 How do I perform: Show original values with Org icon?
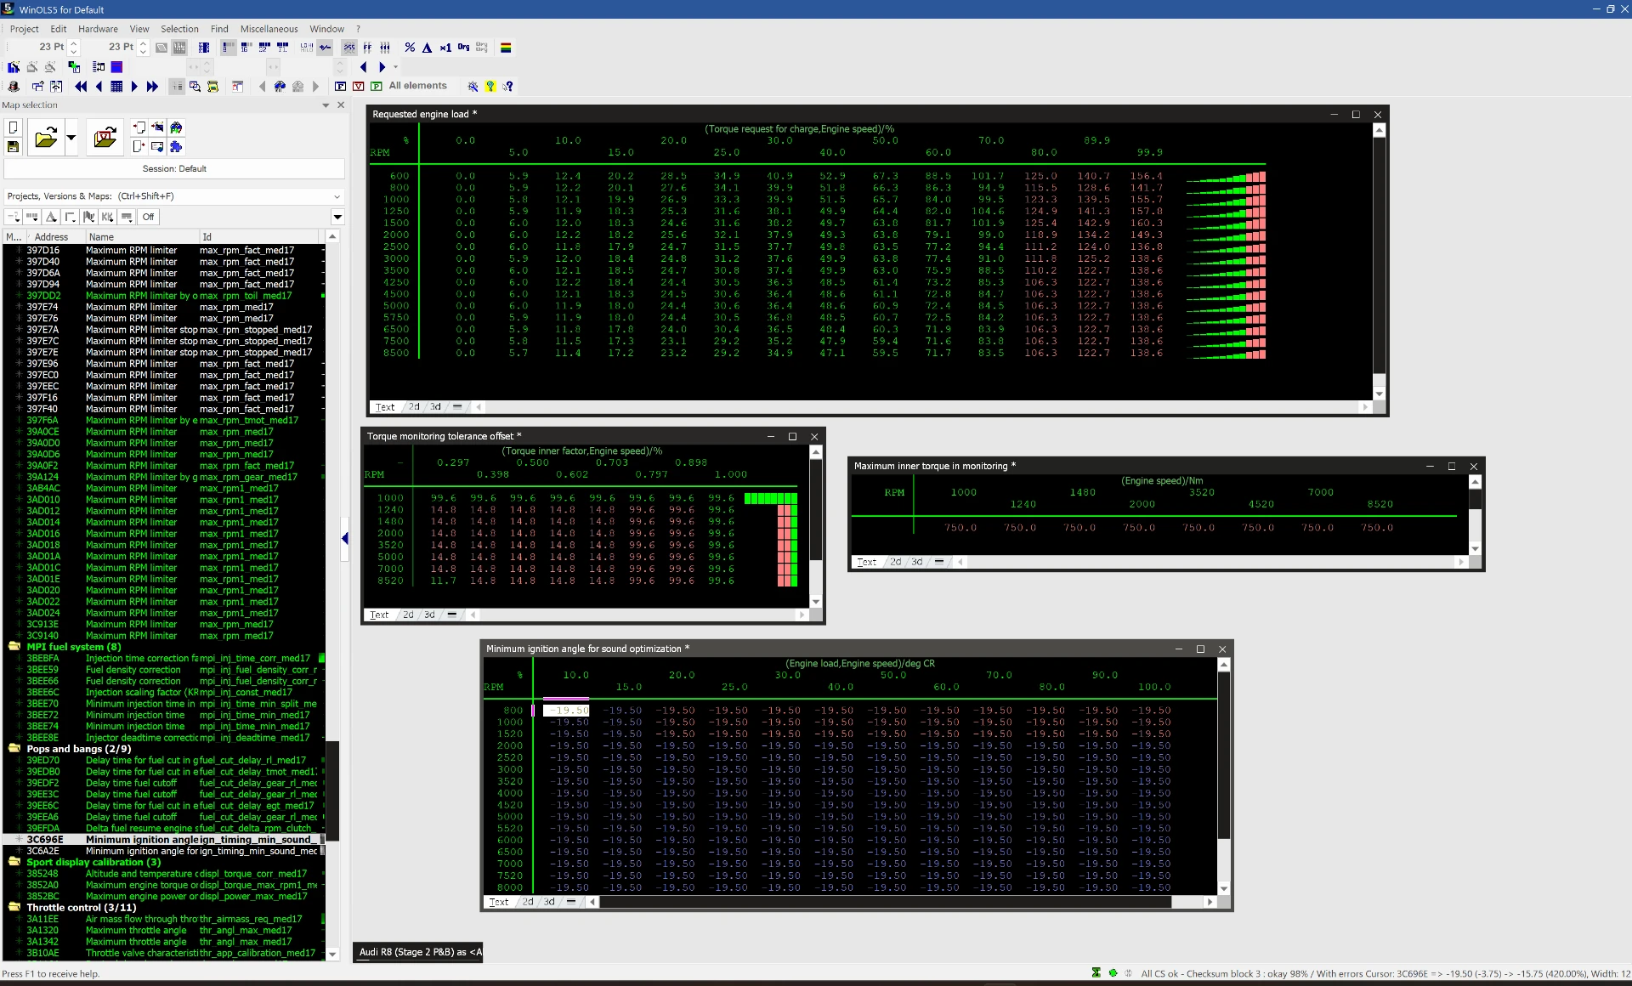(x=463, y=48)
